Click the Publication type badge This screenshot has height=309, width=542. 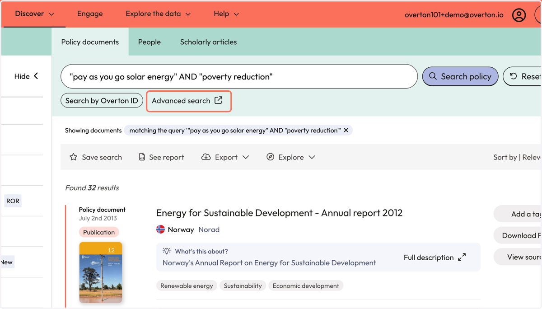click(99, 232)
